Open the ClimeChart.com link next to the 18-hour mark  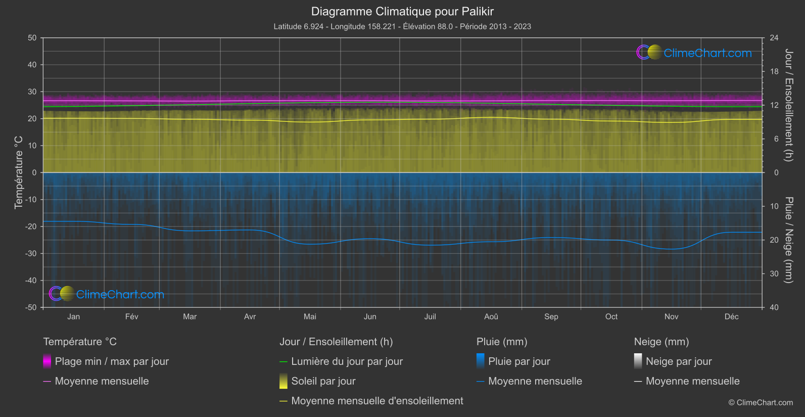(x=707, y=53)
